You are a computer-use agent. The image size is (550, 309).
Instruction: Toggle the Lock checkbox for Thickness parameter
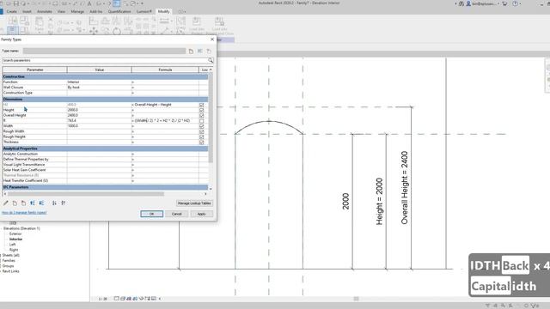(x=201, y=142)
